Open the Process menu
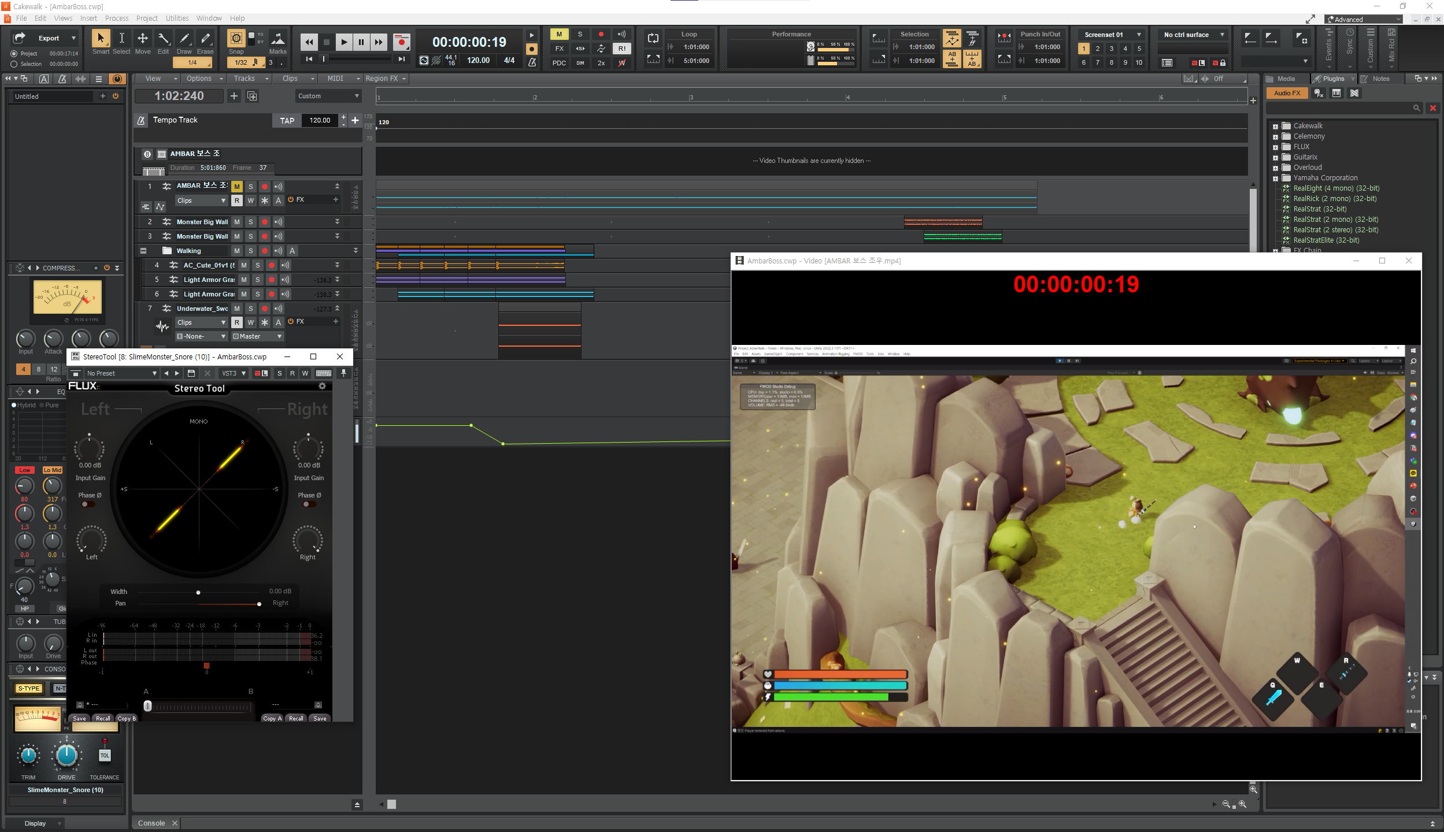This screenshot has height=832, width=1444. point(117,18)
